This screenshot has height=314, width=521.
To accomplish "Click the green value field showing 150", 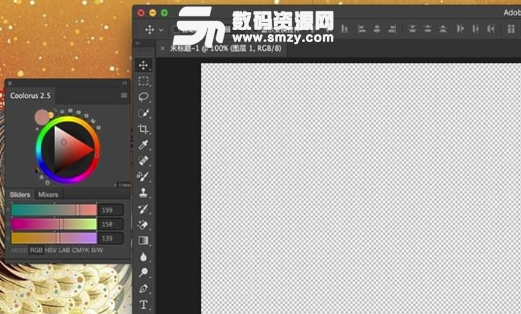I will pos(110,224).
